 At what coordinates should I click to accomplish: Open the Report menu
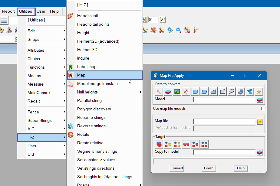(x=8, y=11)
